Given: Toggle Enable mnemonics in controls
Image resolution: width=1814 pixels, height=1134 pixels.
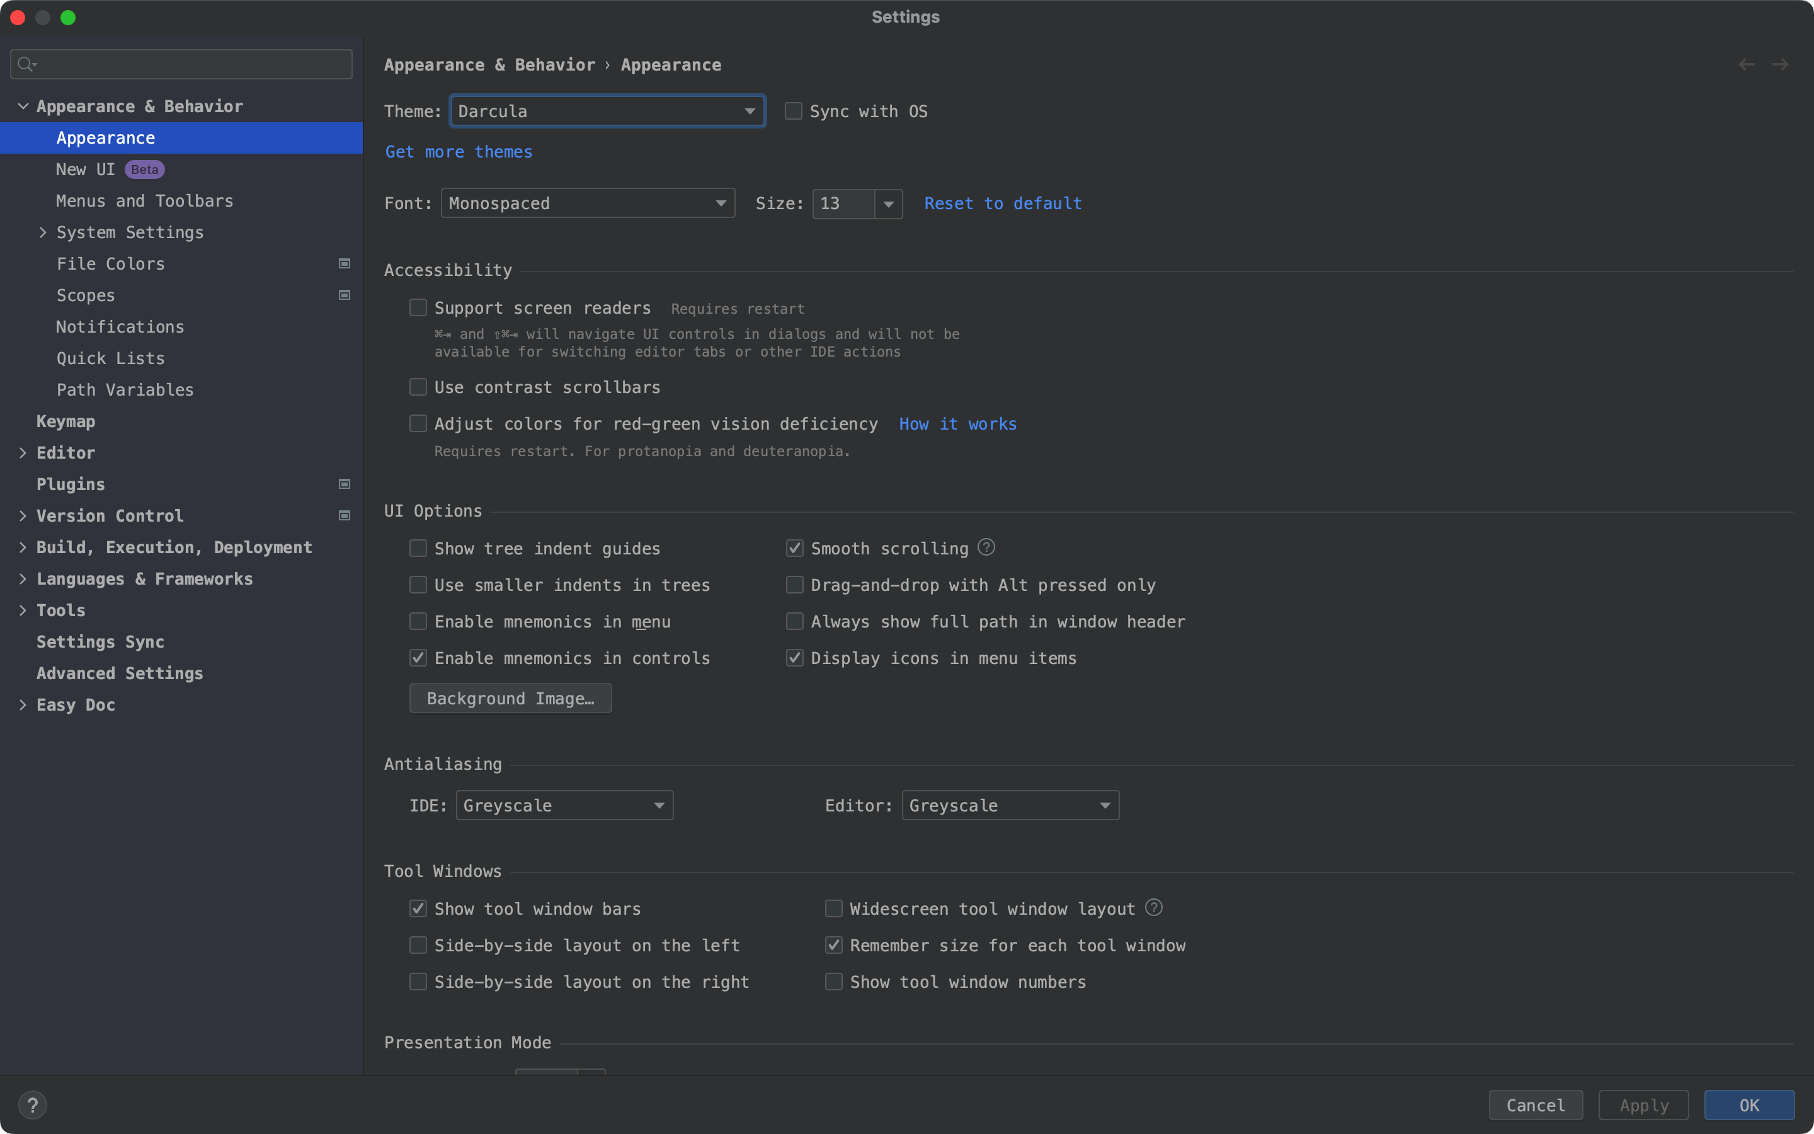Looking at the screenshot, I should [416, 657].
